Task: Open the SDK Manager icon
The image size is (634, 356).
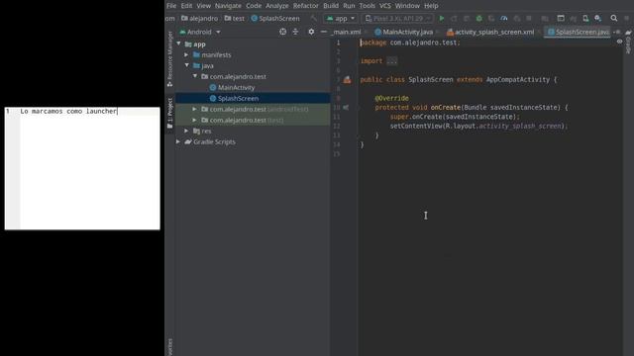Action: (598, 18)
